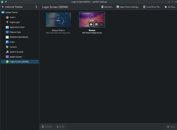Screen dimensions: 177x130
Task: Open Night Light settings
Action: click(20, 22)
